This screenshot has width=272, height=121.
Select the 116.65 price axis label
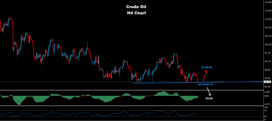268,2
